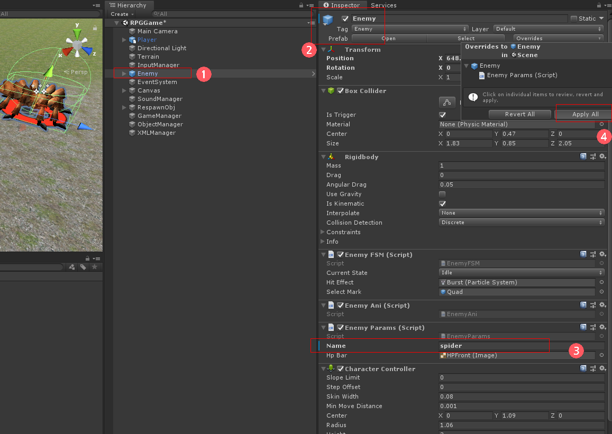Click Edit Collider icon button
This screenshot has width=612, height=434.
coord(447,103)
